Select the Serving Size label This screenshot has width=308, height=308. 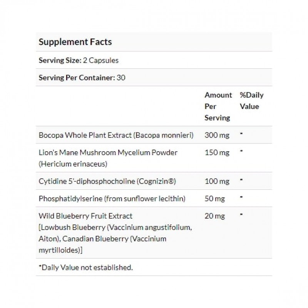[60, 60]
